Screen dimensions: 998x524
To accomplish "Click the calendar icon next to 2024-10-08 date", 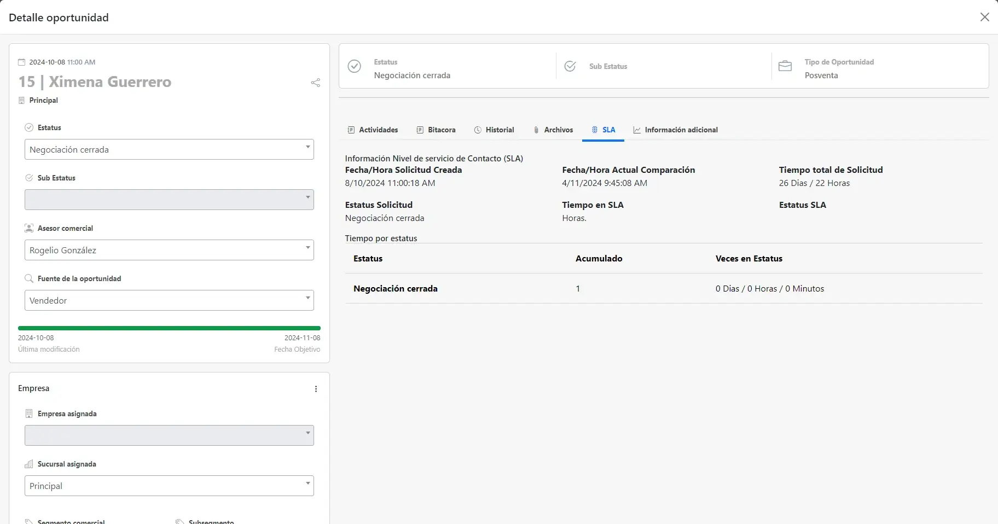I will point(22,62).
